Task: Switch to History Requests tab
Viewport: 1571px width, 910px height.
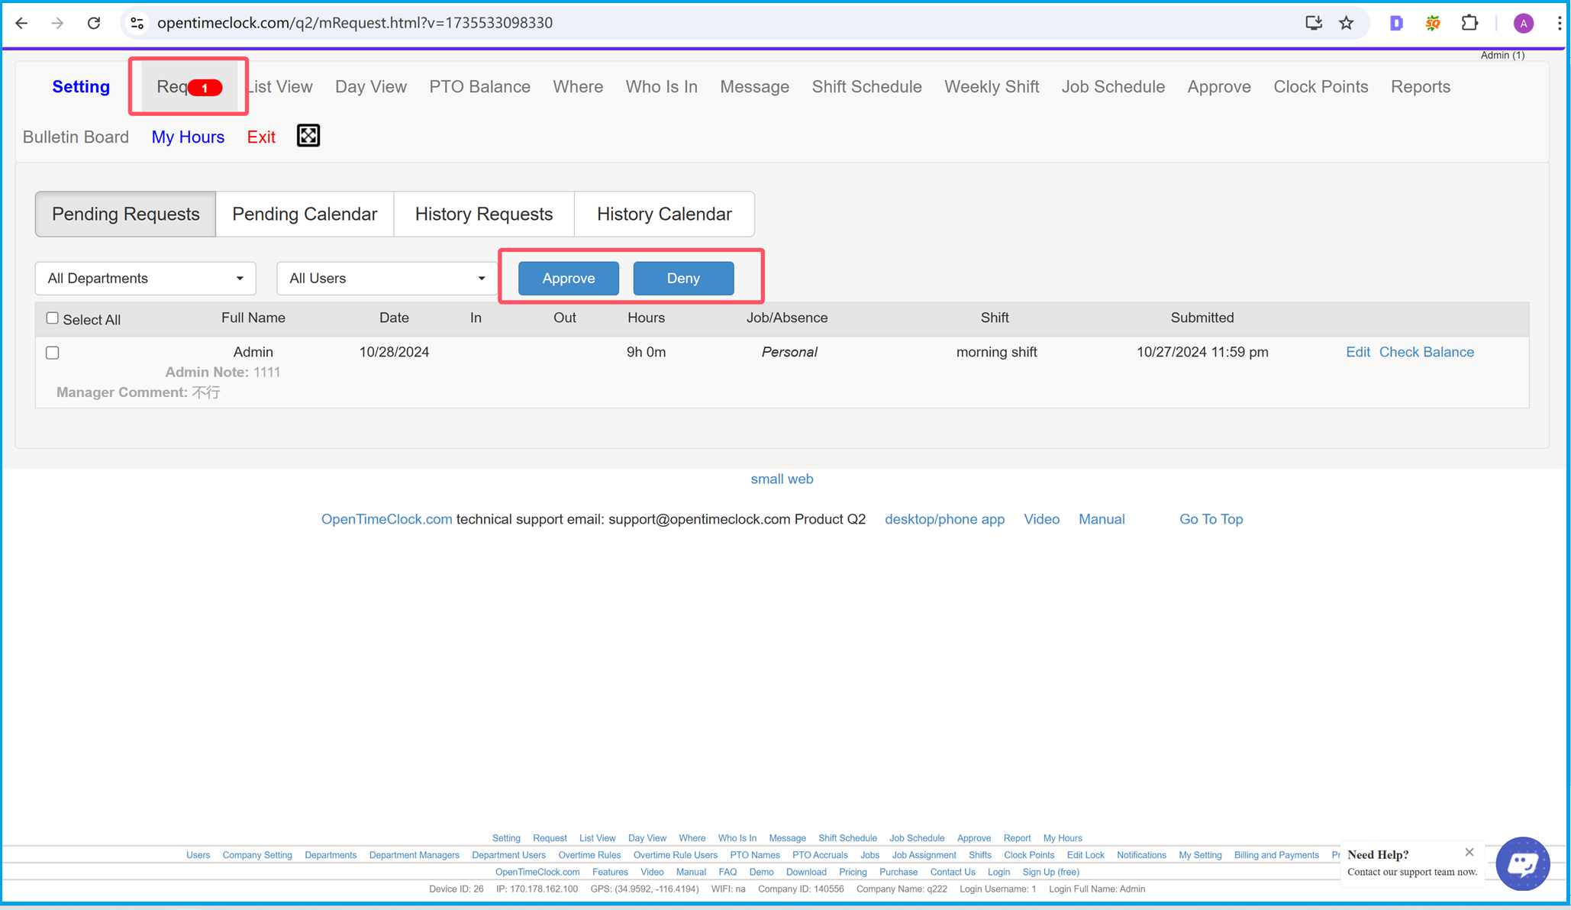Action: [484, 214]
